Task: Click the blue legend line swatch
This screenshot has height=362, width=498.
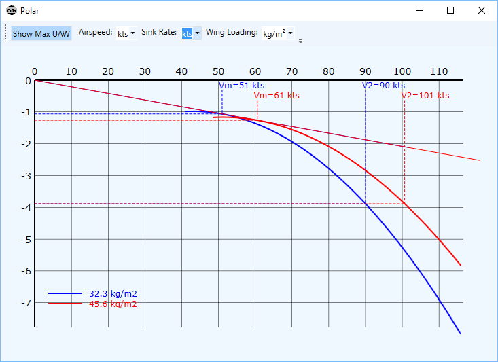Action: click(65, 293)
